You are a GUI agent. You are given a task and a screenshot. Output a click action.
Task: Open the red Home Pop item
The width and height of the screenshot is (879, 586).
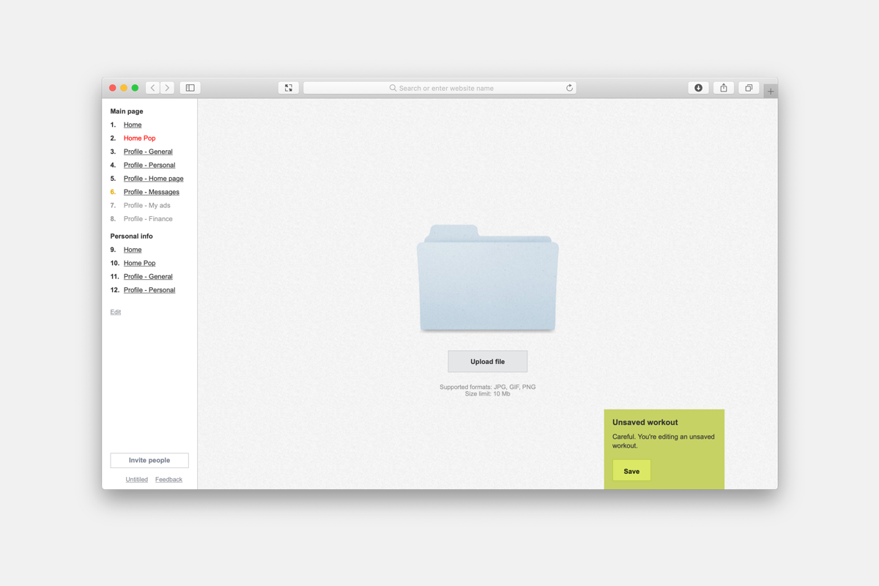tap(139, 138)
